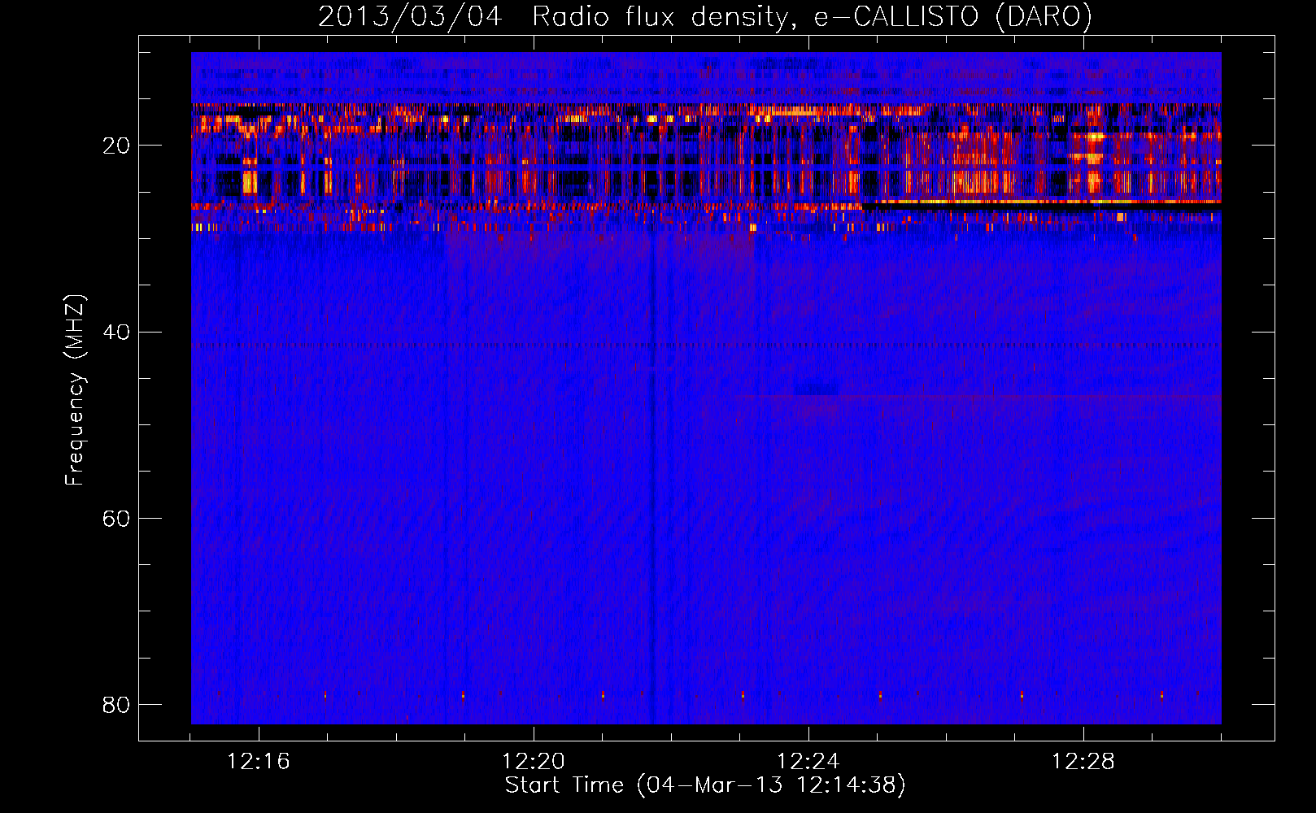
Task: Click the 12:28 time tick label
Action: pyautogui.click(x=1083, y=761)
